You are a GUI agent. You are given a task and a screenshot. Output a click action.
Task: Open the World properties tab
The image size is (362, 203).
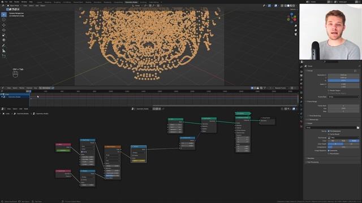coord(301,88)
